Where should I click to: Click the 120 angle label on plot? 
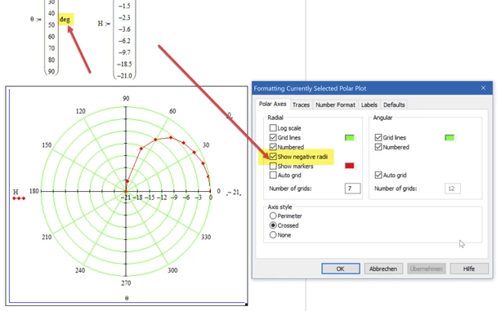click(81, 111)
